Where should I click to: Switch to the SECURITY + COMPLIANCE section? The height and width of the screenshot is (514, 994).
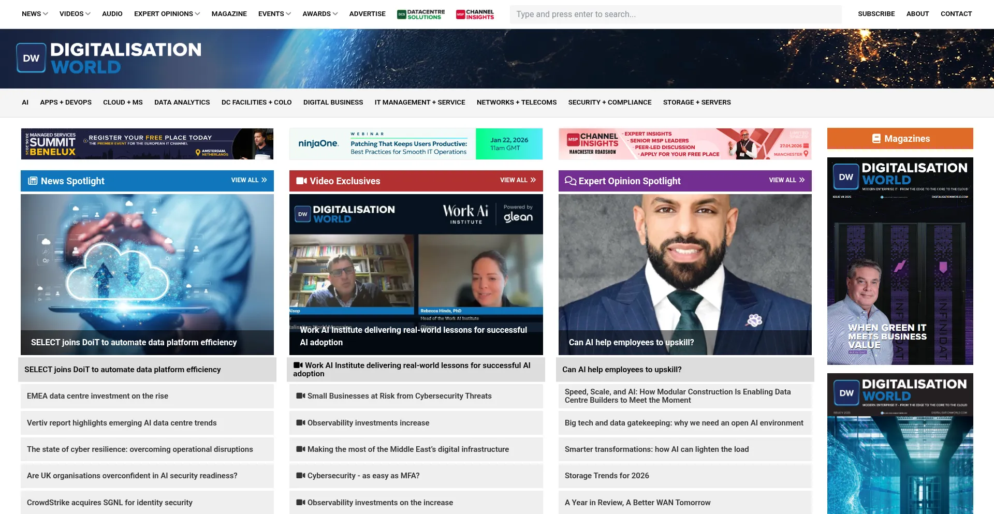[609, 102]
